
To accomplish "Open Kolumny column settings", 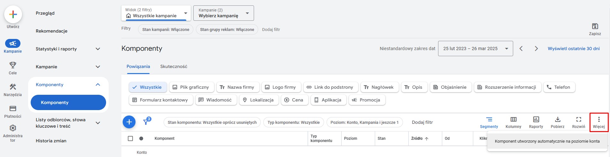I will point(513,122).
